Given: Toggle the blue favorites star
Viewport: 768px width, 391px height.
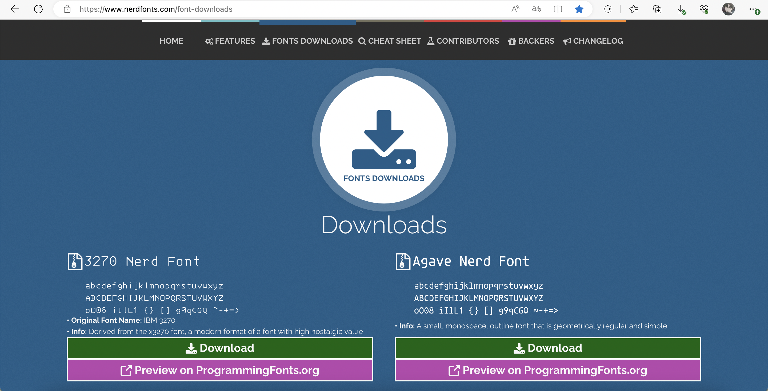Looking at the screenshot, I should click(x=579, y=9).
